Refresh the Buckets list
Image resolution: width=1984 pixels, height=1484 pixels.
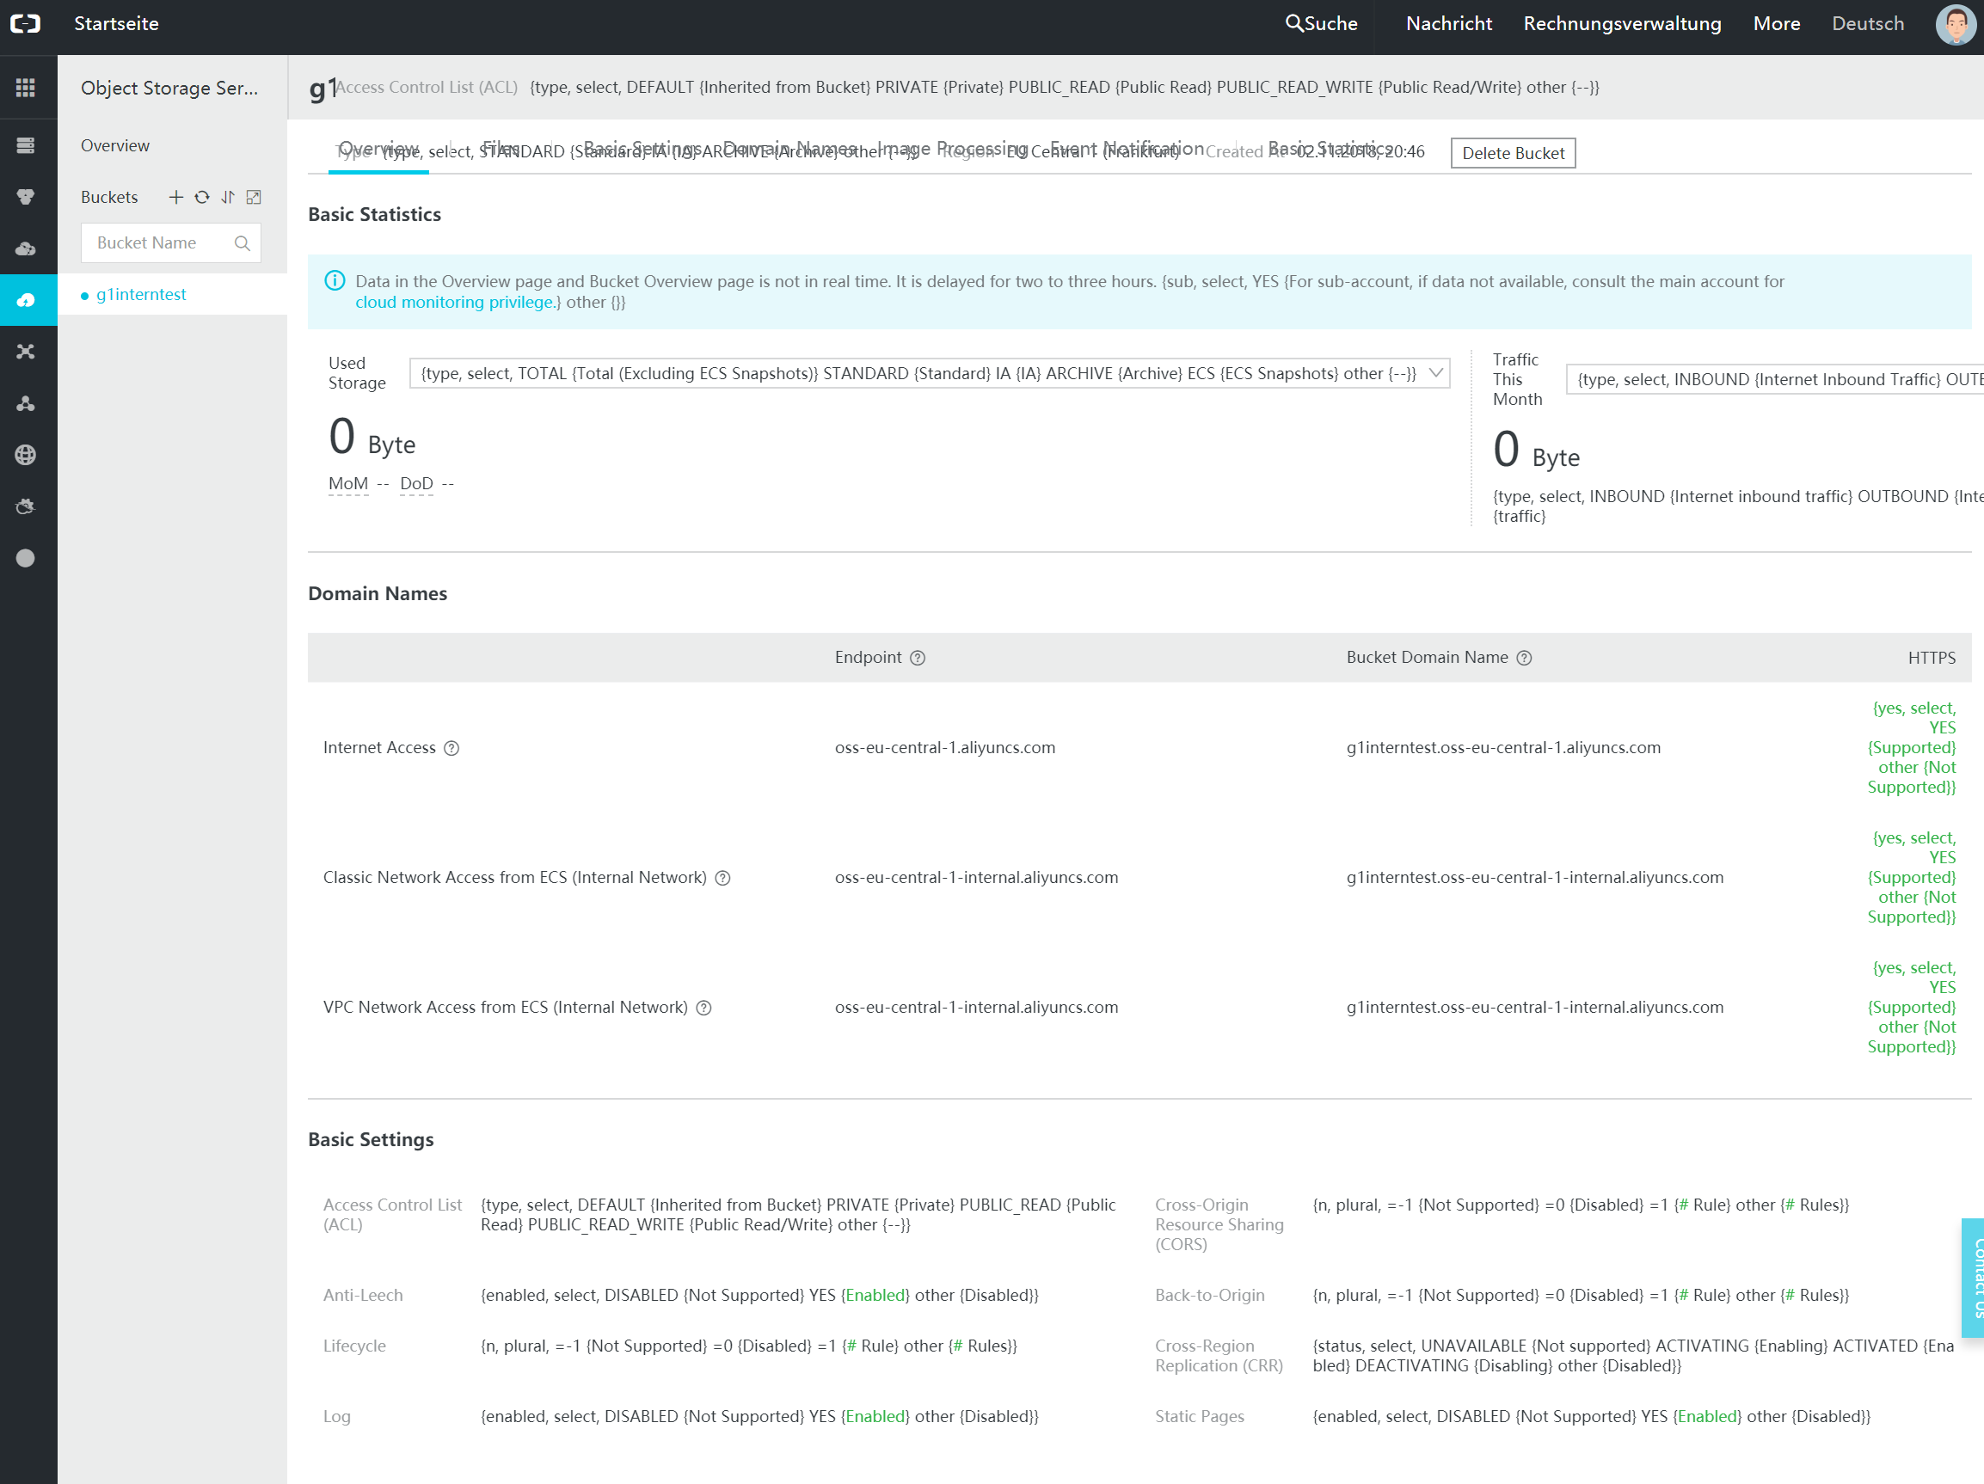(202, 197)
